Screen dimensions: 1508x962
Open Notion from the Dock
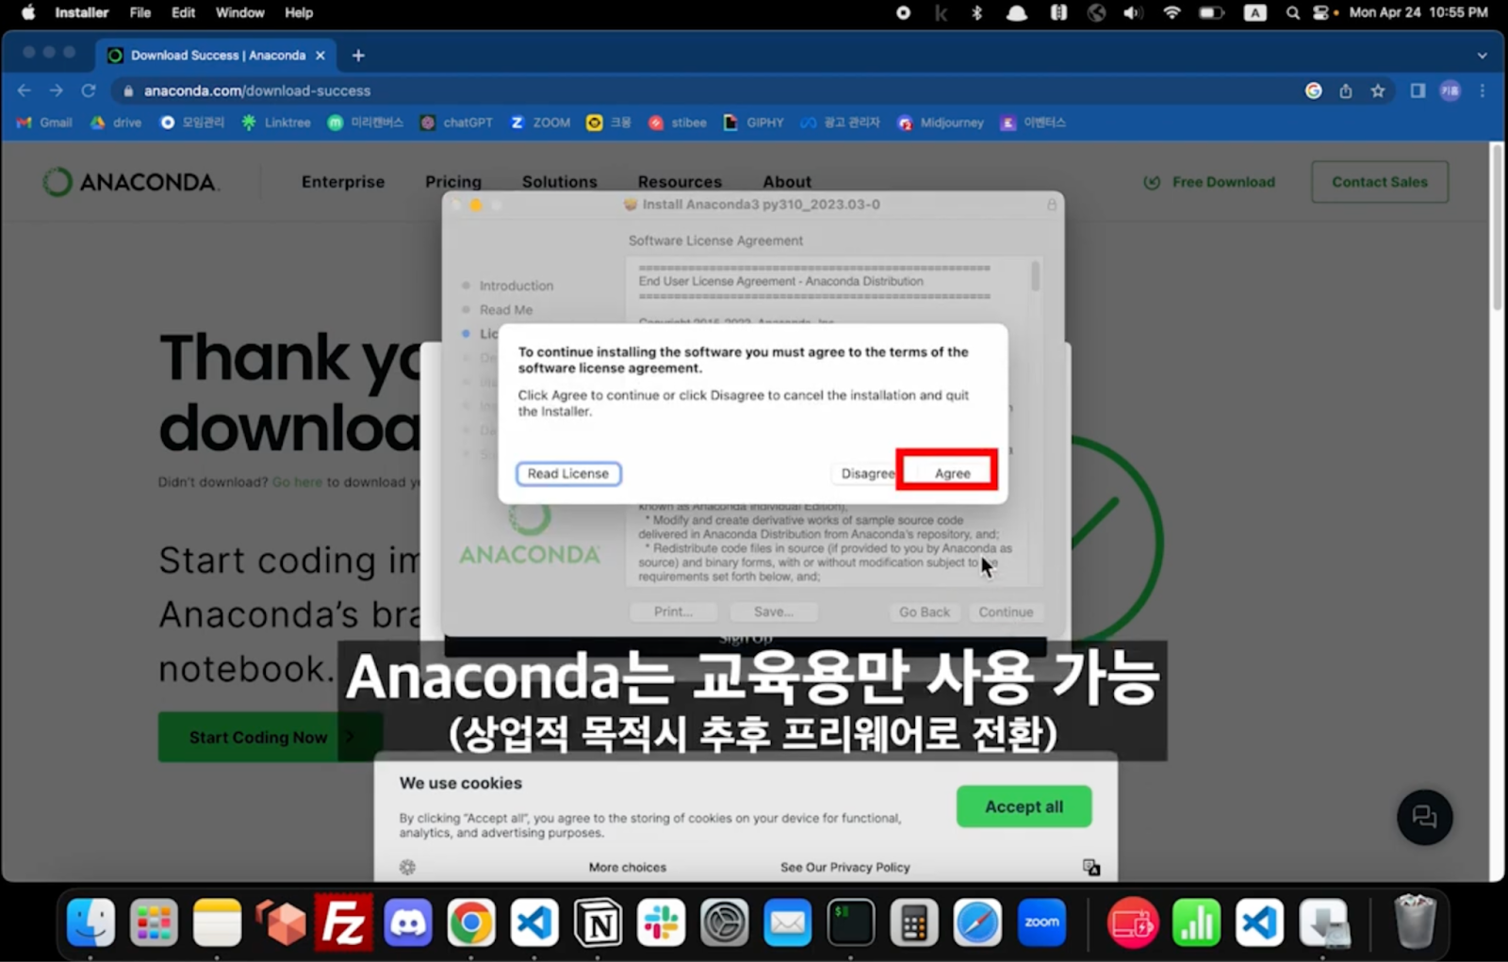[598, 921]
